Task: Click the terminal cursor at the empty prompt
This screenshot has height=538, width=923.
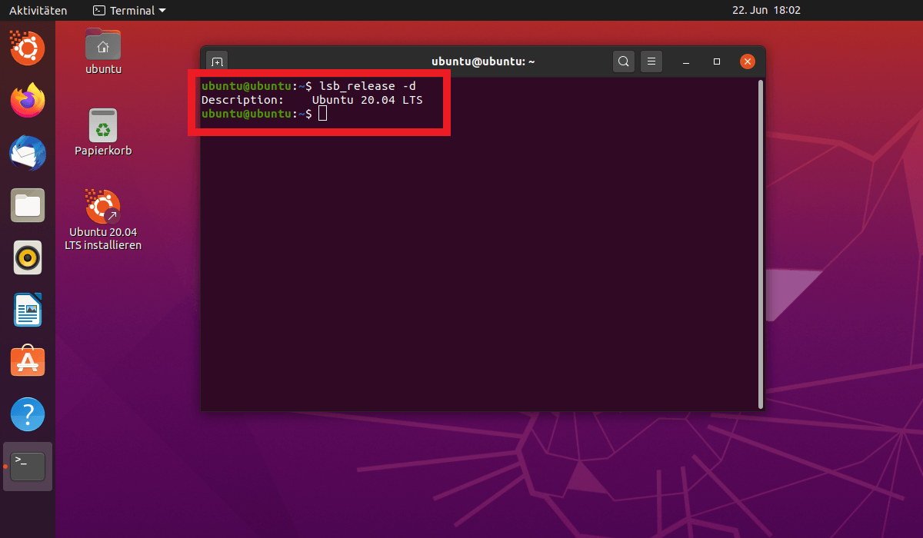Action: point(323,114)
